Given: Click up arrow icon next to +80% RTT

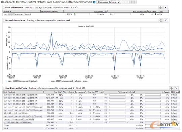Looking at the screenshot, I should click(x=94, y=113).
